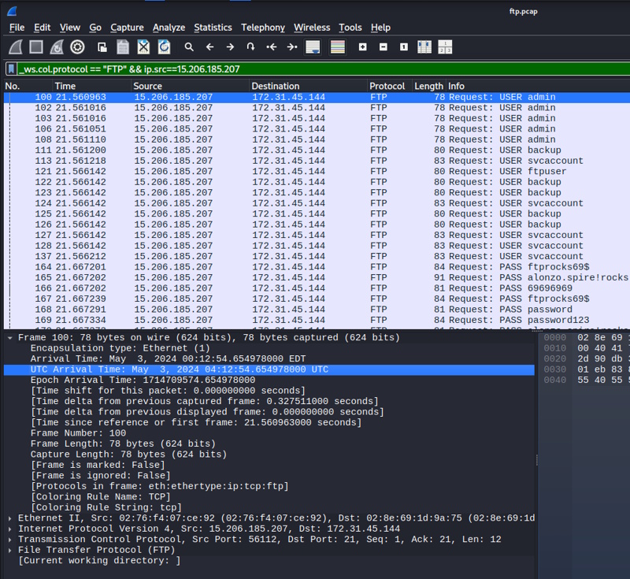Image resolution: width=630 pixels, height=579 pixels.
Task: Select packet 121 USER ftpuser row
Action: pyautogui.click(x=317, y=172)
